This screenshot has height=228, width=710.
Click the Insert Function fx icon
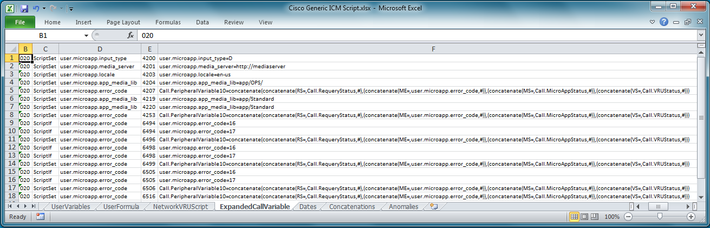pos(131,35)
